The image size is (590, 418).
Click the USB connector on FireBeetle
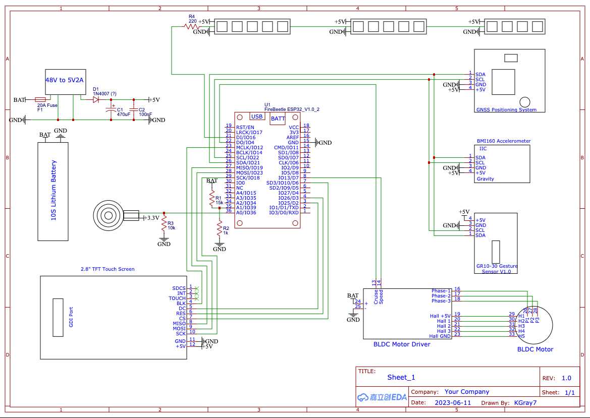257,117
